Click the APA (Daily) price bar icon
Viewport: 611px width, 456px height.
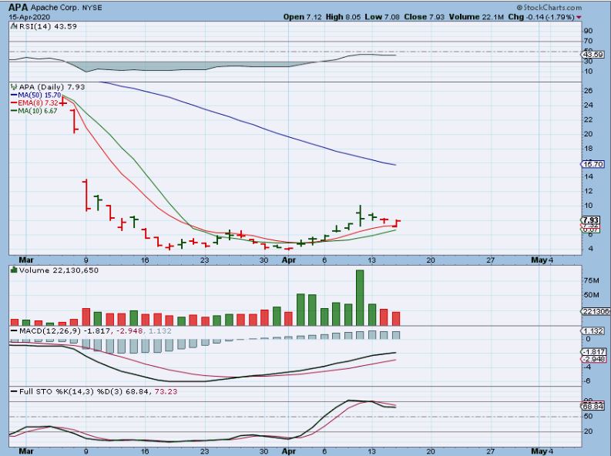point(14,87)
